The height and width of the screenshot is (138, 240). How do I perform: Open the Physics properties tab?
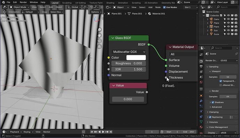pyautogui.click(x=201, y=111)
